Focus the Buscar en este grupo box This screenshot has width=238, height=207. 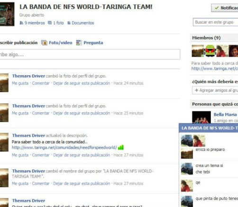(215, 22)
